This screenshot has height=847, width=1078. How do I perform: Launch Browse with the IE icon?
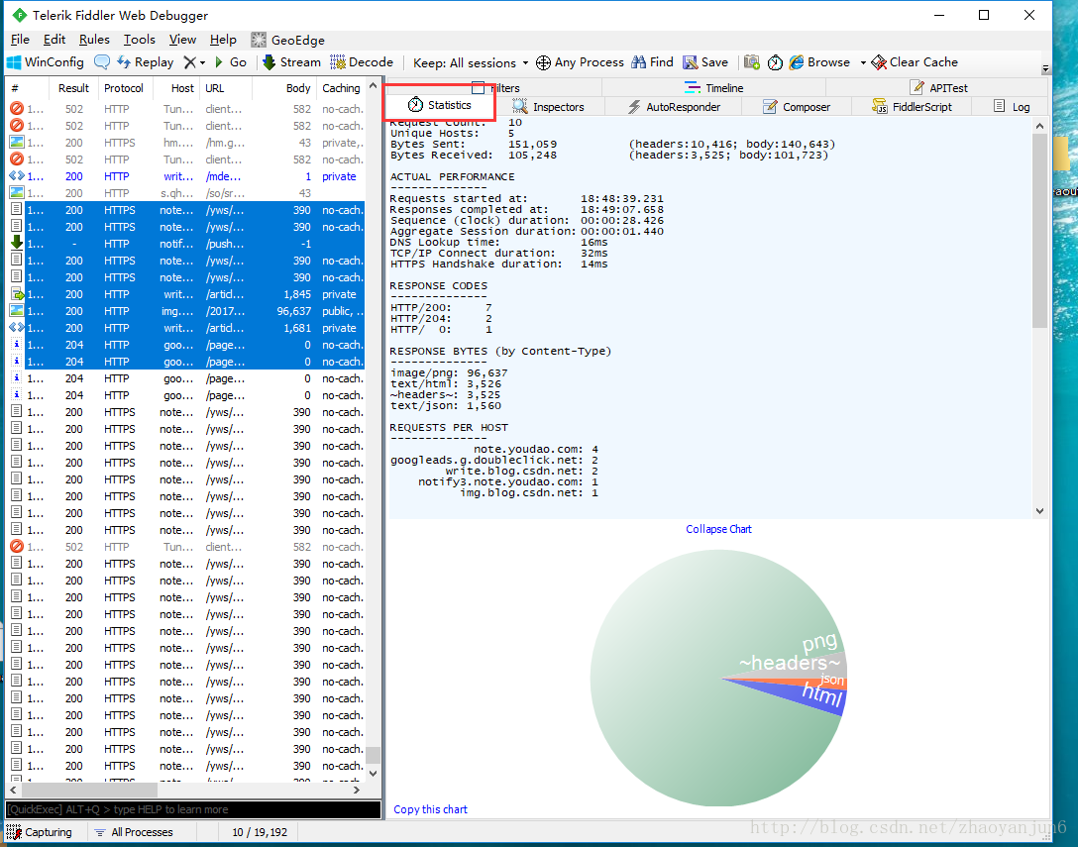[819, 62]
